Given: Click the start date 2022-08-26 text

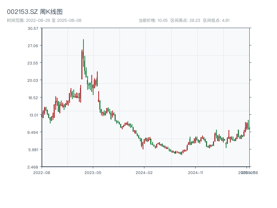Looking at the screenshot, I should [38, 20].
